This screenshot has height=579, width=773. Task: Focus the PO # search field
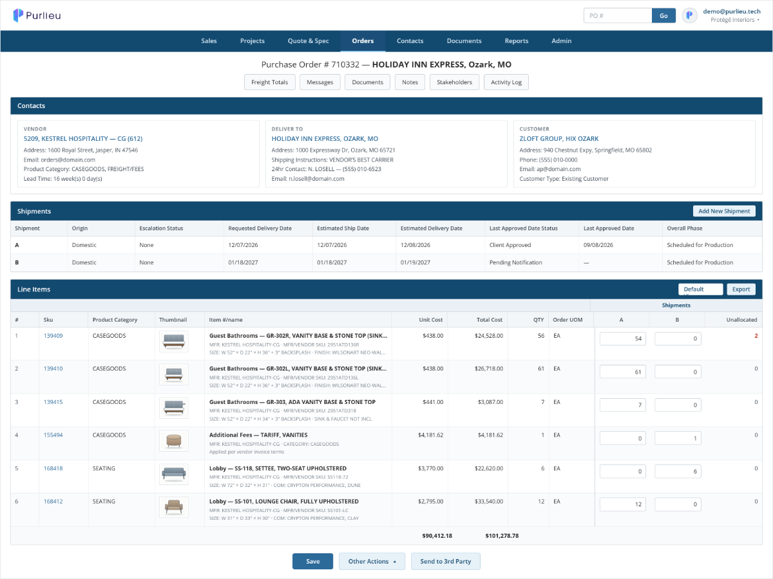point(618,15)
